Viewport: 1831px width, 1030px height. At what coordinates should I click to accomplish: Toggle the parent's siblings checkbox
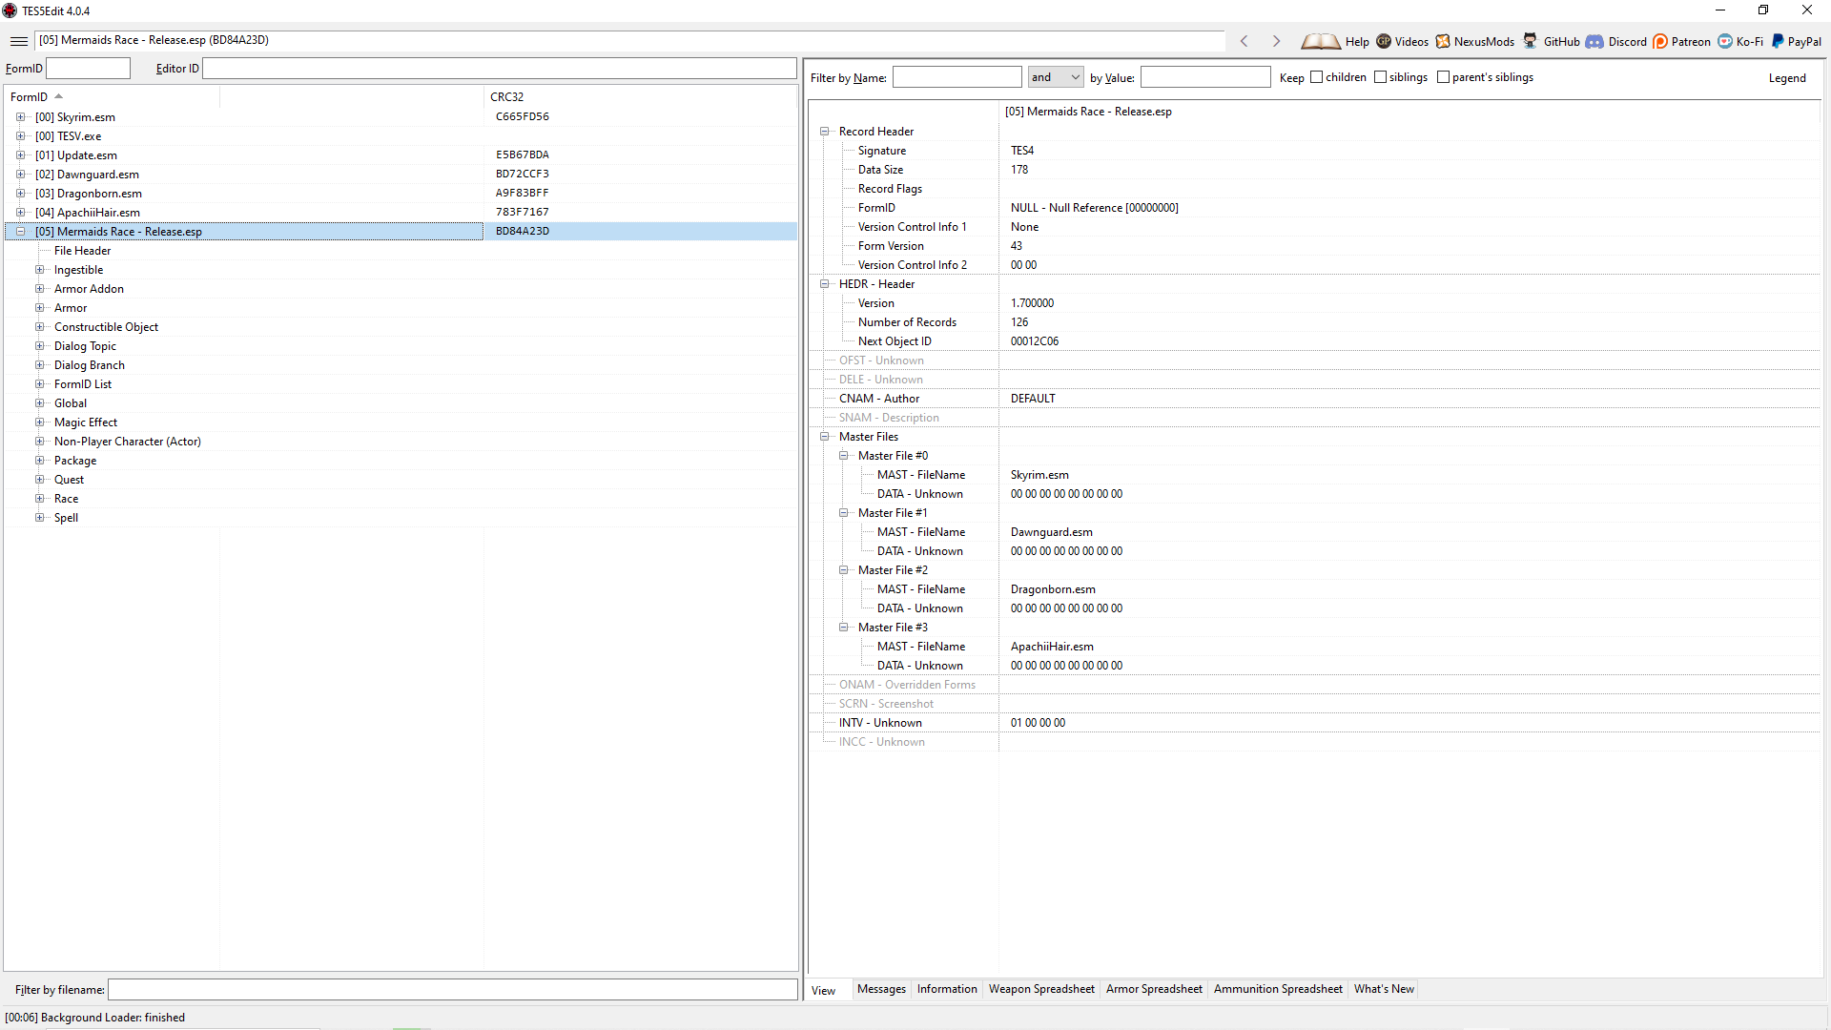pyautogui.click(x=1444, y=77)
